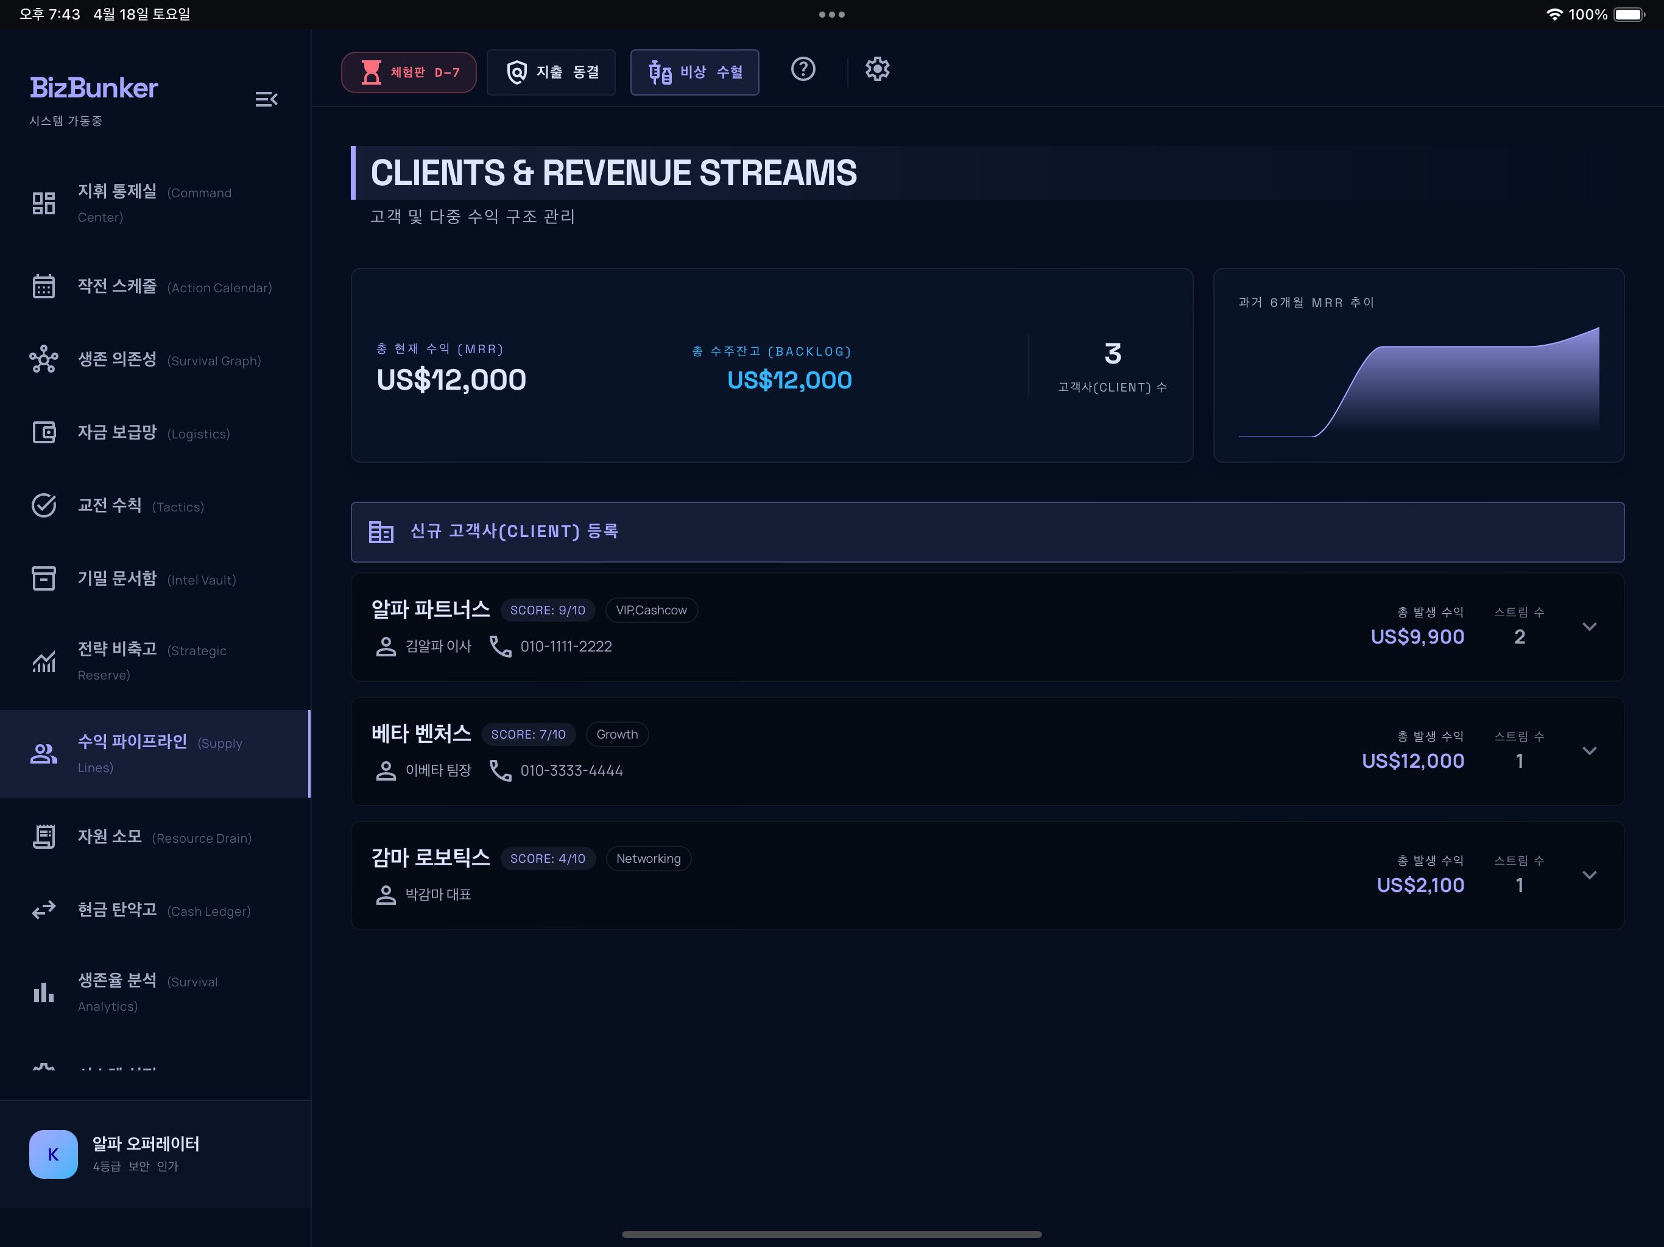Click the Networking tag
This screenshot has width=1664, height=1247.
click(647, 858)
